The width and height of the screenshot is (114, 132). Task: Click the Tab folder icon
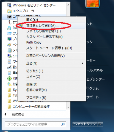pos(9,95)
